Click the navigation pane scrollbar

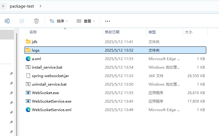pyautogui.click(x=17, y=84)
